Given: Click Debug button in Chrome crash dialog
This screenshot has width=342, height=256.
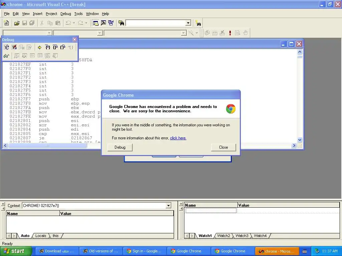Looking at the screenshot, I should coord(120,147).
